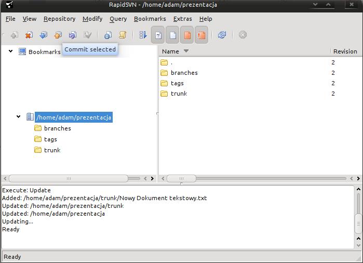Open the Modify menu

[x=92, y=19]
